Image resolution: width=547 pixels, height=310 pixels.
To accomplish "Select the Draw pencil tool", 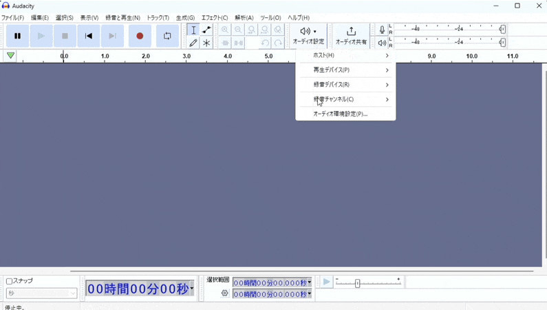I will tap(193, 43).
